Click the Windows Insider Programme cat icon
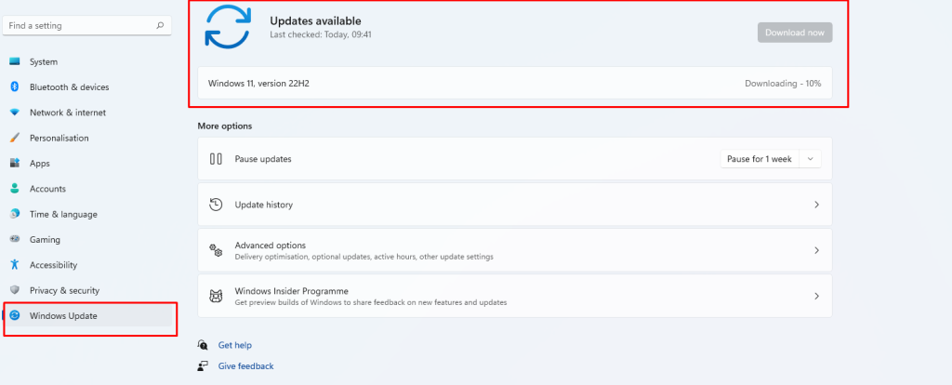This screenshot has height=385, width=952. click(x=216, y=297)
